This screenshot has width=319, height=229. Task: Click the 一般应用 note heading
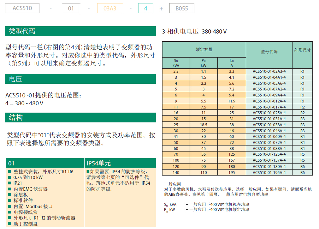[x=173, y=184]
